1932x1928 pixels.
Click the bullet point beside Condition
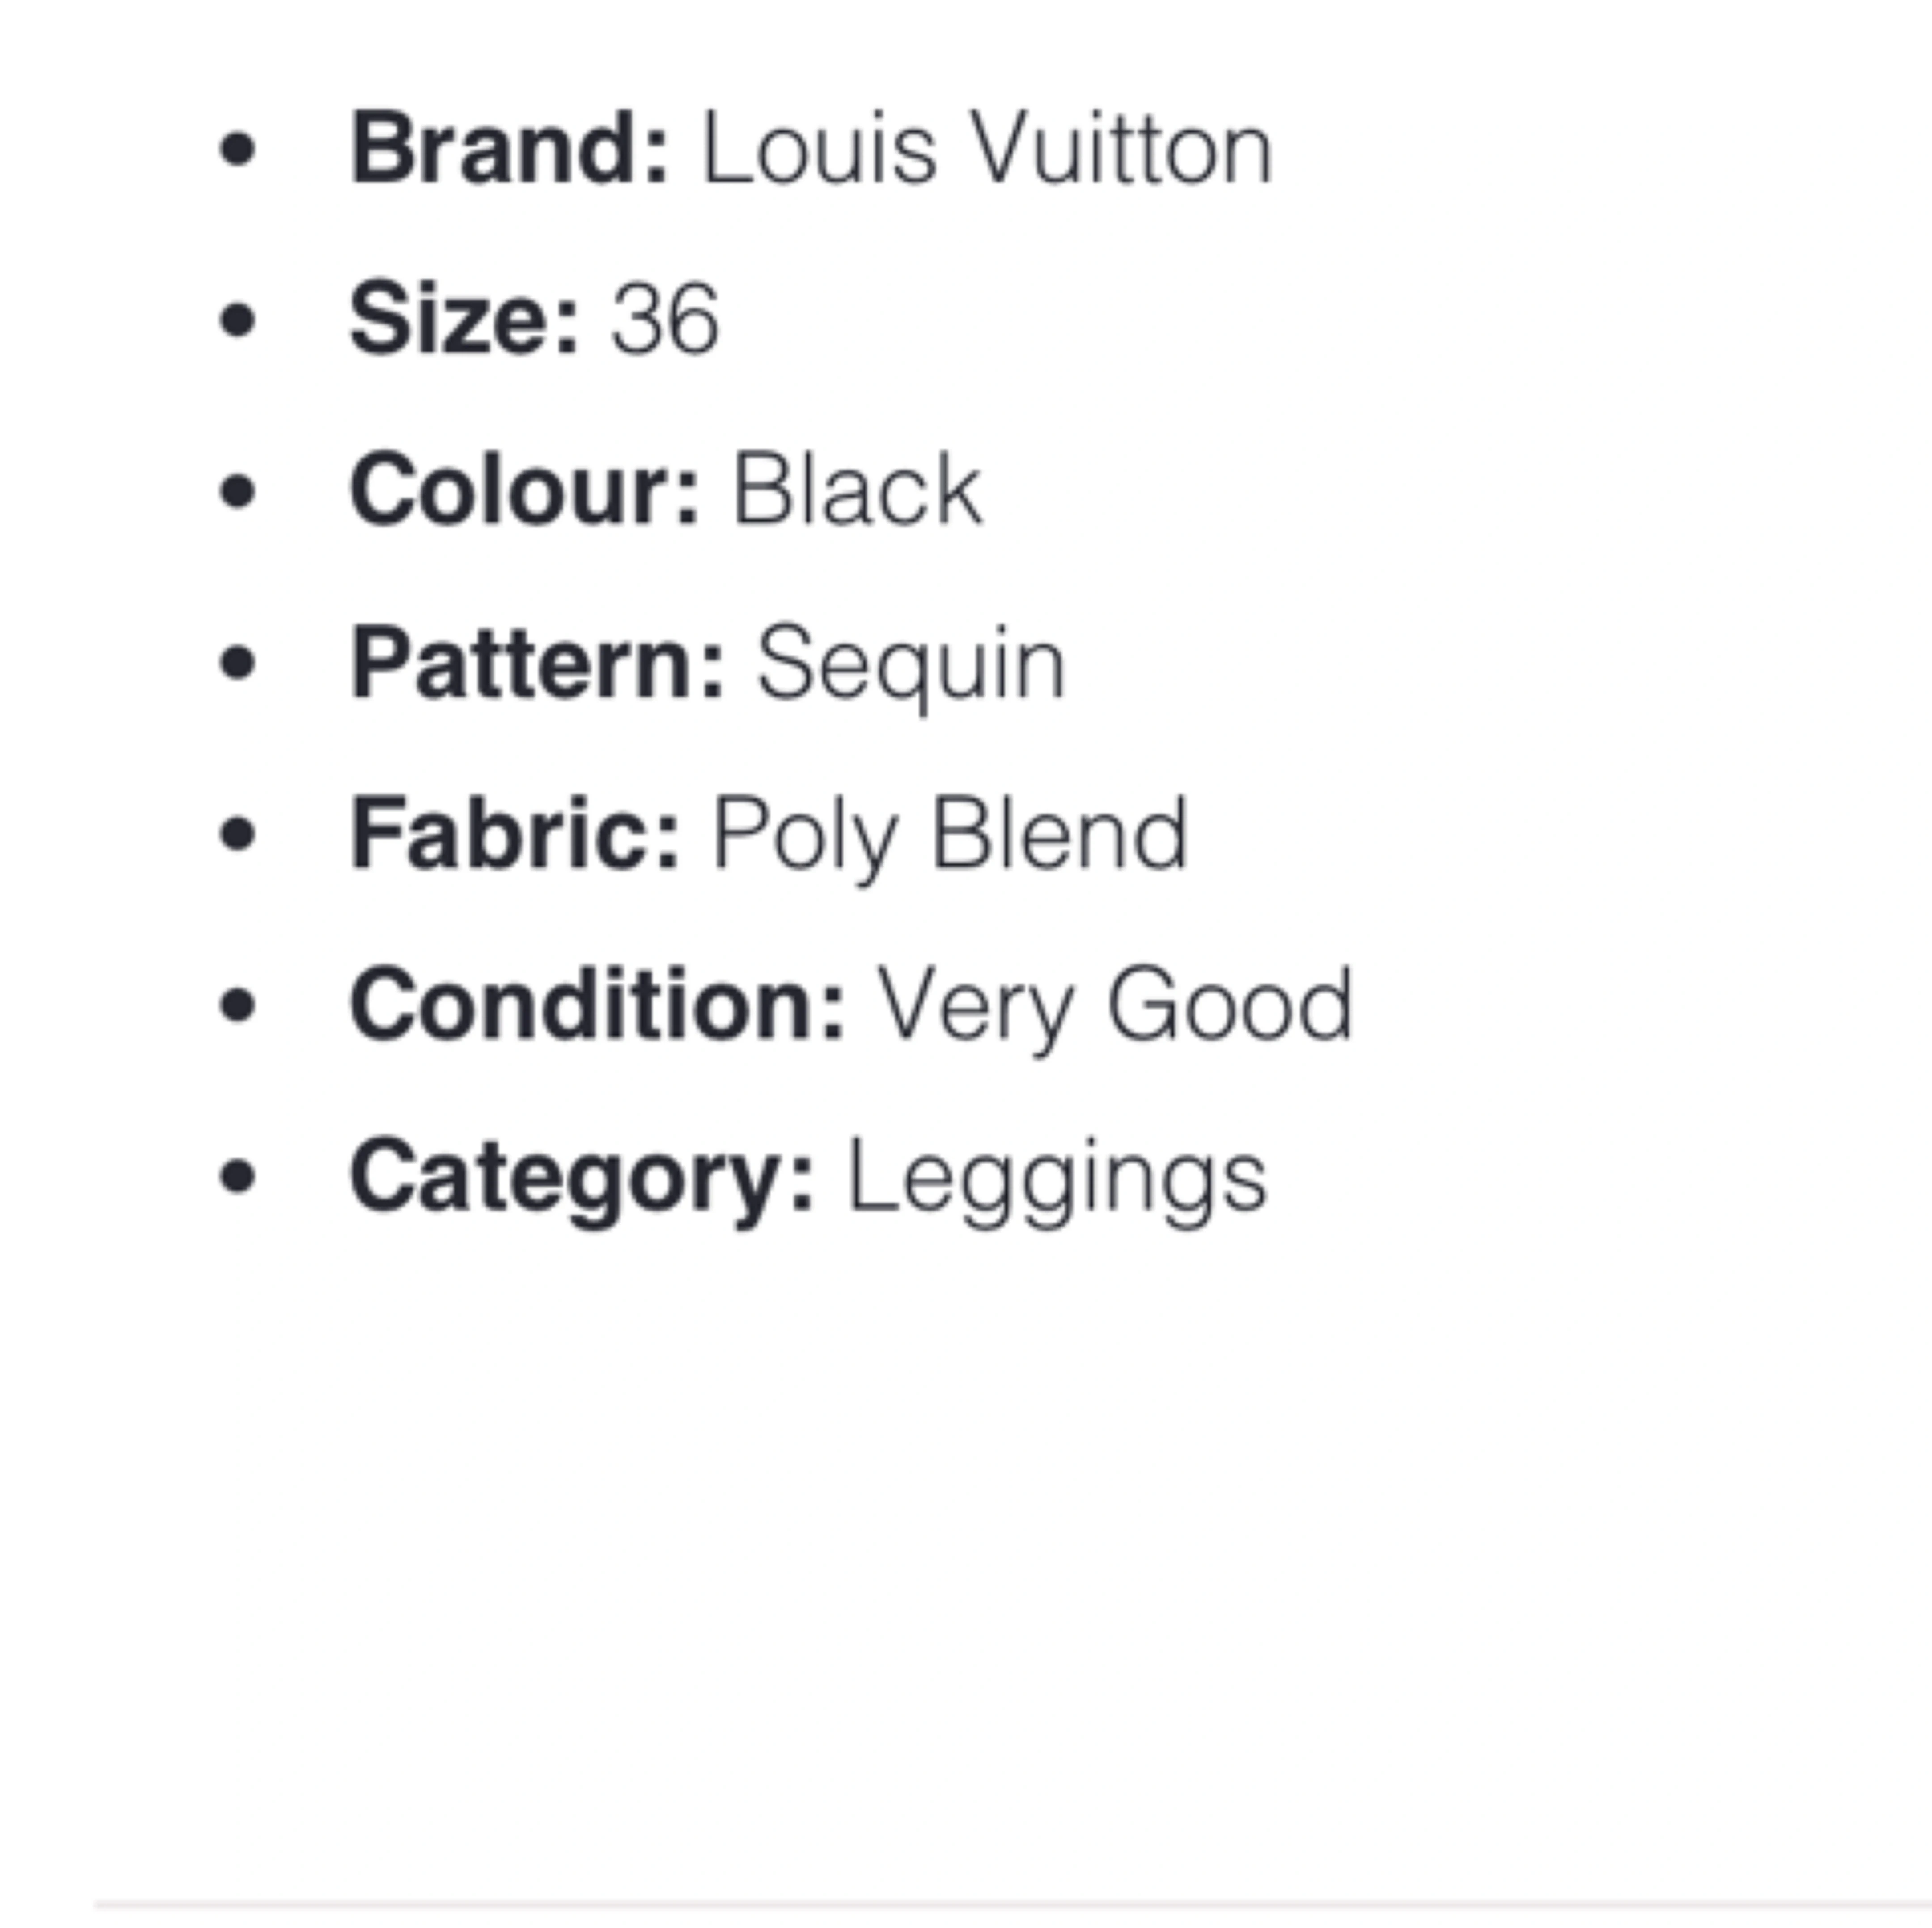237,1005
